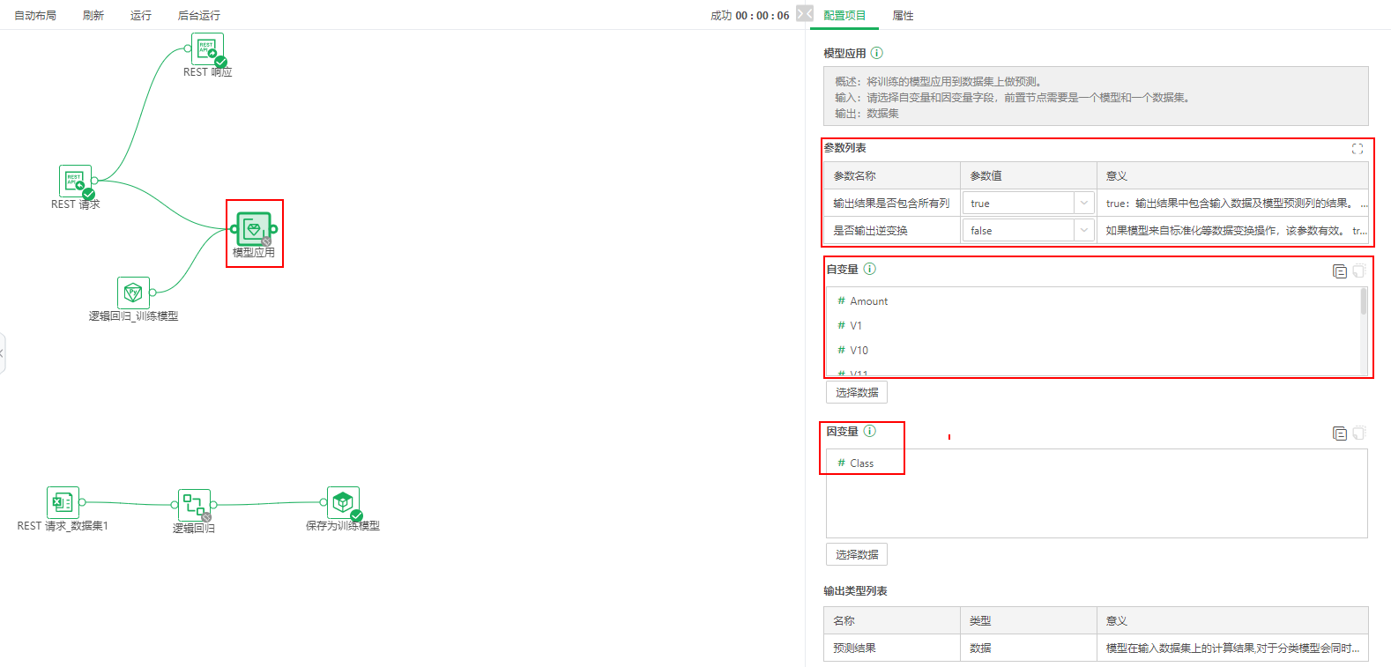Click the paste icon in 自变量 section
Viewport: 1391px width, 667px height.
tap(1359, 271)
